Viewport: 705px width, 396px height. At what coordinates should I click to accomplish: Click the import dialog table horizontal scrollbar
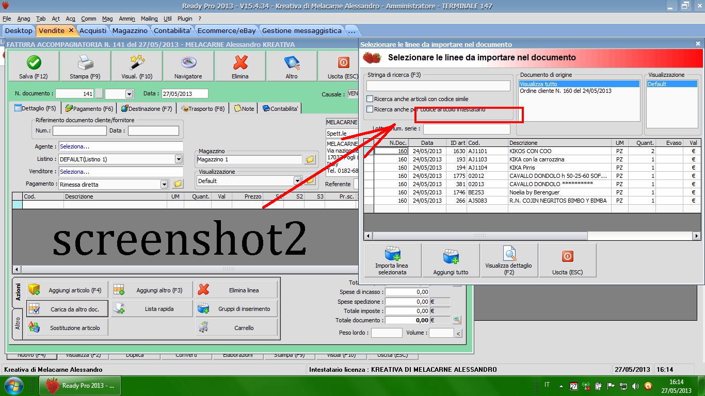tap(532, 236)
